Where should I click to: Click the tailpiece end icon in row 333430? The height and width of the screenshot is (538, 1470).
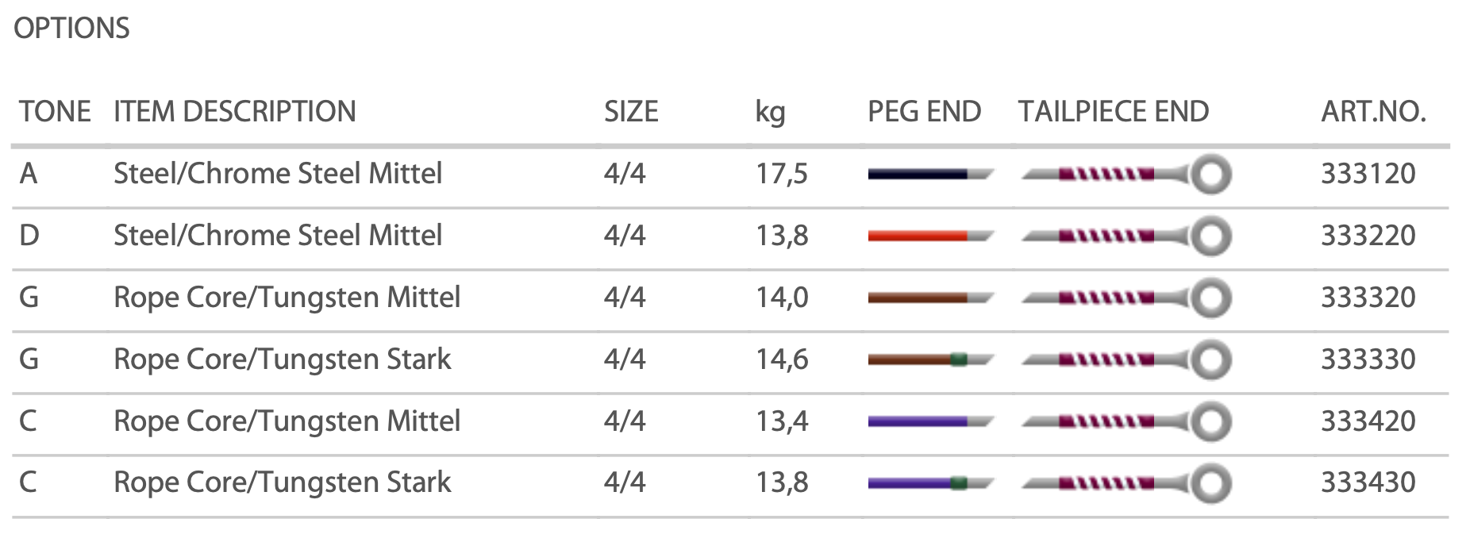tap(1126, 482)
